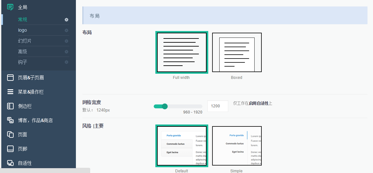Viewport: 373px width, 173px height.
Task: Choose the Simple style thumbnail
Action: (237, 146)
